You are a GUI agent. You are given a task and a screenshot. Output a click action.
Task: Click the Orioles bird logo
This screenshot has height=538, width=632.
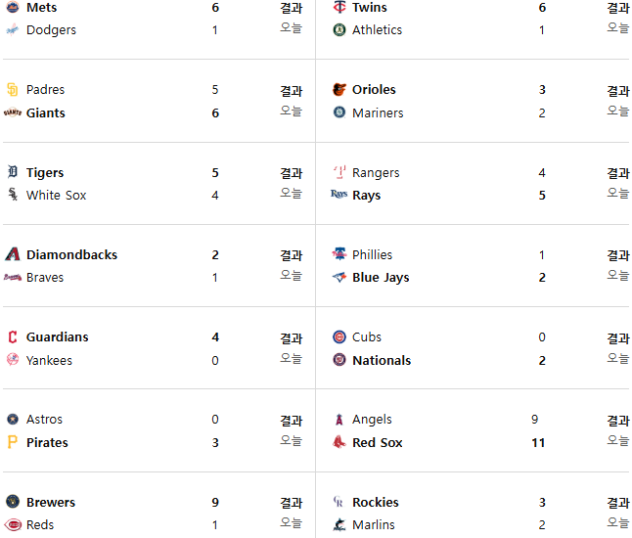(339, 89)
